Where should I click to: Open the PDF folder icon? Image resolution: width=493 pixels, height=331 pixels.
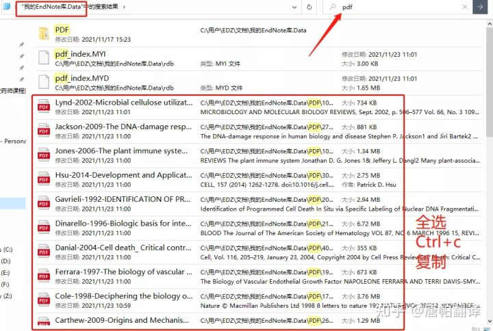44,33
